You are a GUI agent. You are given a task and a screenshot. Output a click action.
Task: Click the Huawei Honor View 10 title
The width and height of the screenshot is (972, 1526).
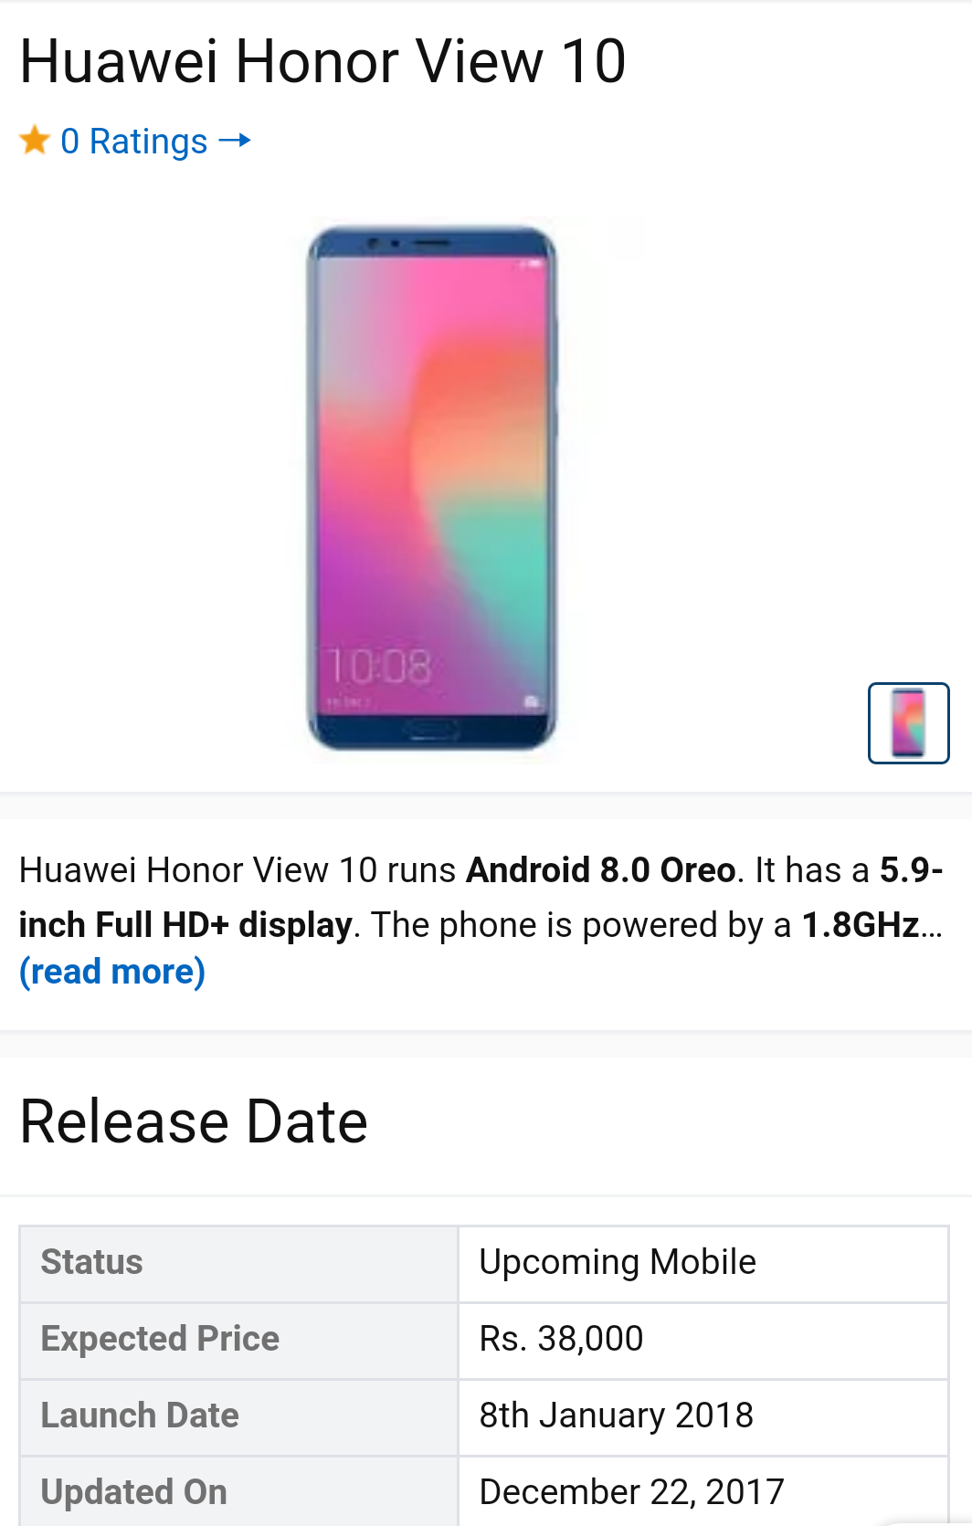coord(322,62)
